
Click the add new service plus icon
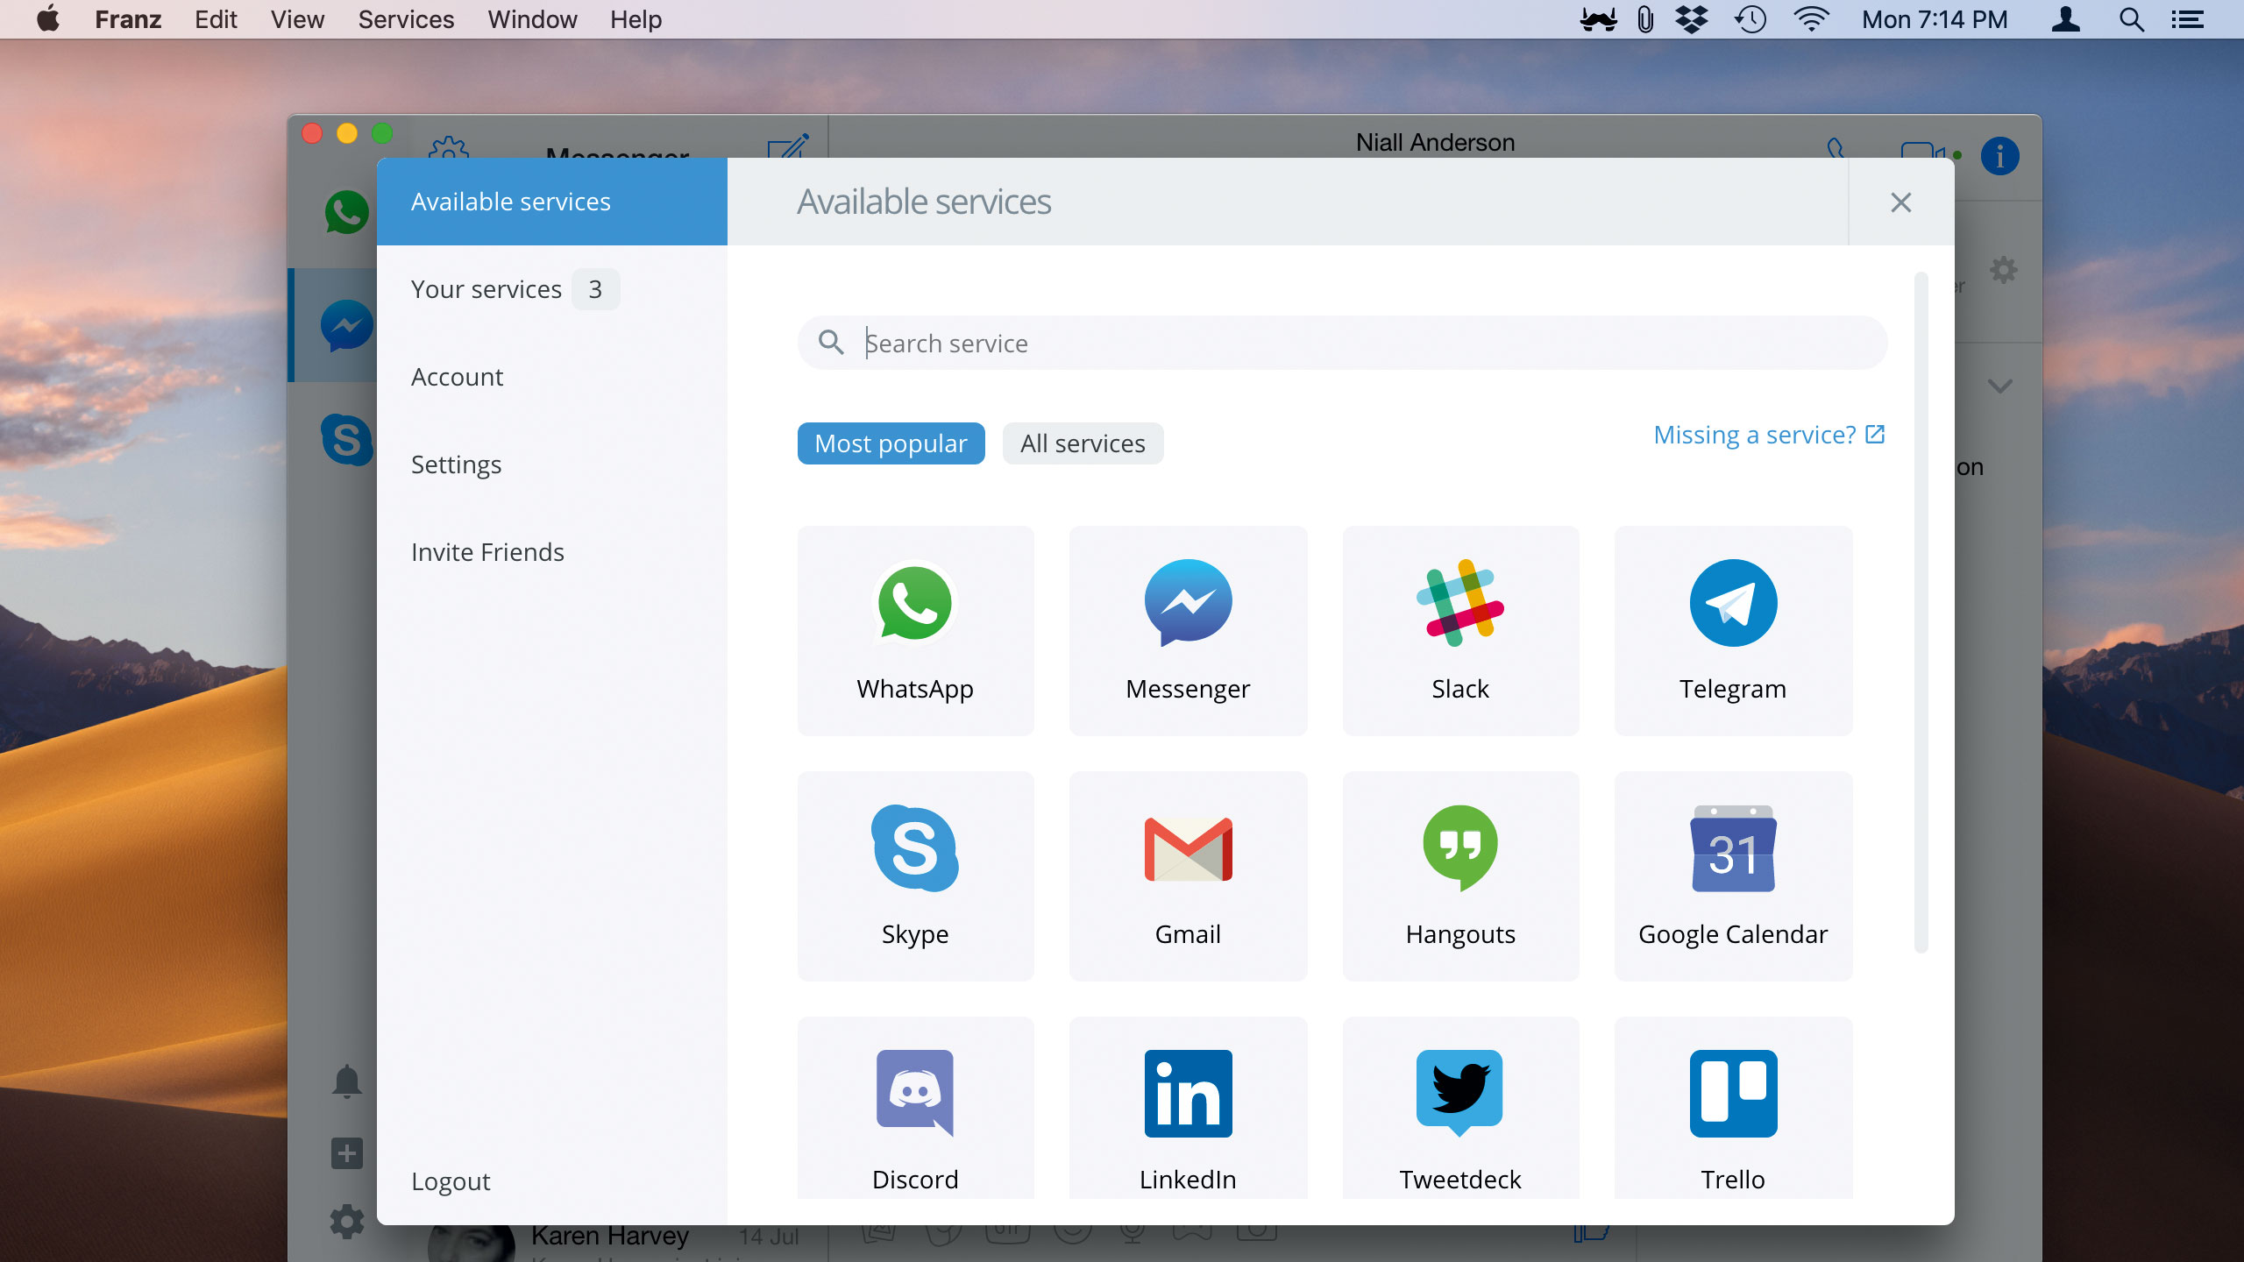tap(346, 1153)
